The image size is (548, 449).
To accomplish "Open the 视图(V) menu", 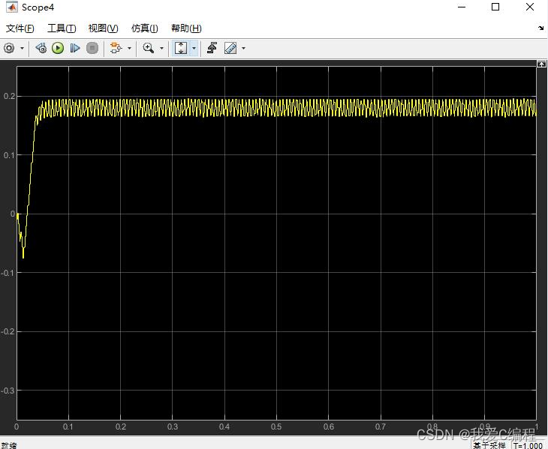I will (x=103, y=28).
